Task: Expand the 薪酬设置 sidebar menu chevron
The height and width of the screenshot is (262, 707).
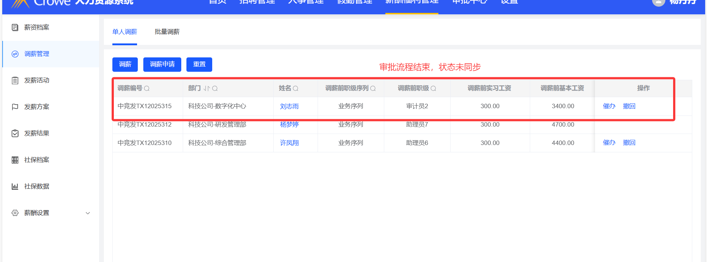Action: pos(88,213)
